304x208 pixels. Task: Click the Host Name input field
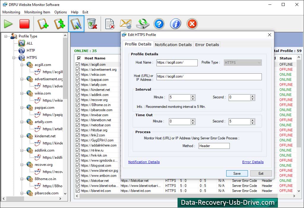[177, 63]
